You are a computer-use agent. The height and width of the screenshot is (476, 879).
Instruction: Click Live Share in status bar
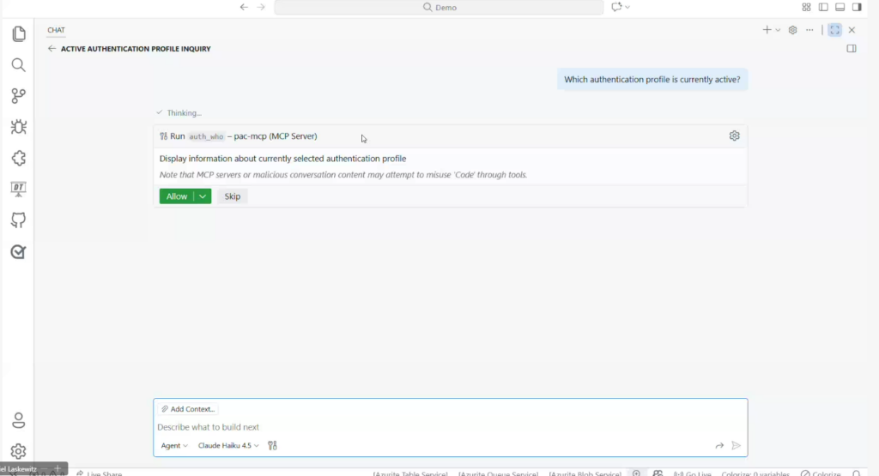click(x=100, y=473)
